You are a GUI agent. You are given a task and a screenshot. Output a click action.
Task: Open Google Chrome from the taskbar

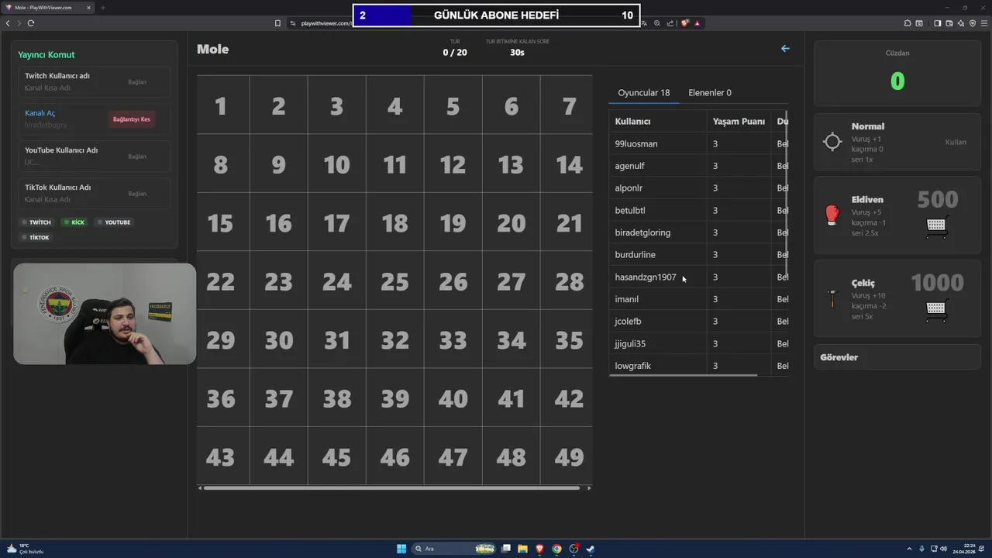pyautogui.click(x=556, y=549)
